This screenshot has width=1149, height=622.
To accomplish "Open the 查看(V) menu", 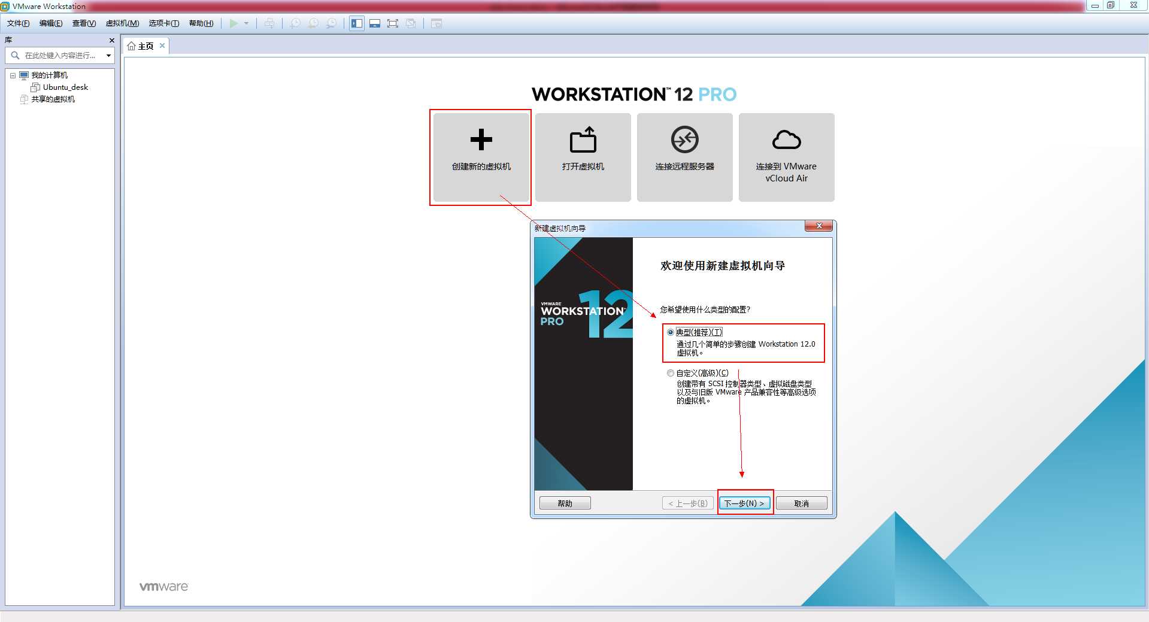I will [84, 23].
